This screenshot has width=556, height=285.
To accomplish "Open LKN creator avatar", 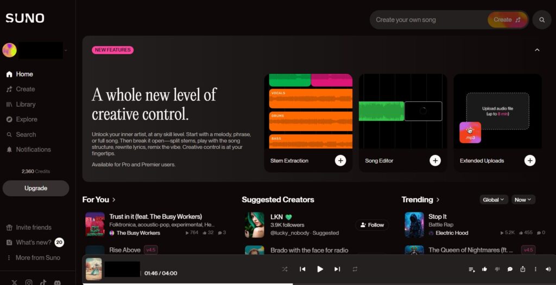I will point(255,224).
